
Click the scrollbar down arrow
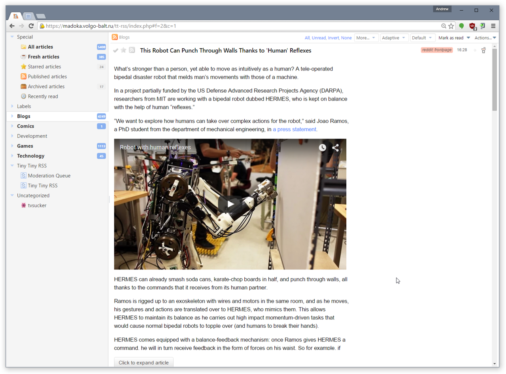pos(494,364)
